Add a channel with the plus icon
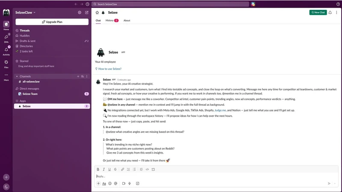The image size is (342, 192). pyautogui.click(x=78, y=76)
